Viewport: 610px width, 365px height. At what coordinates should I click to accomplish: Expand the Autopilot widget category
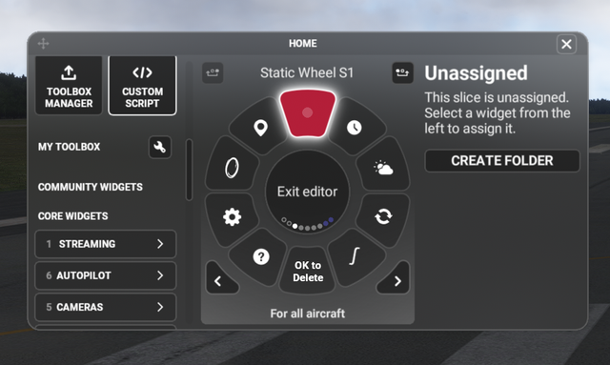pyautogui.click(x=106, y=275)
